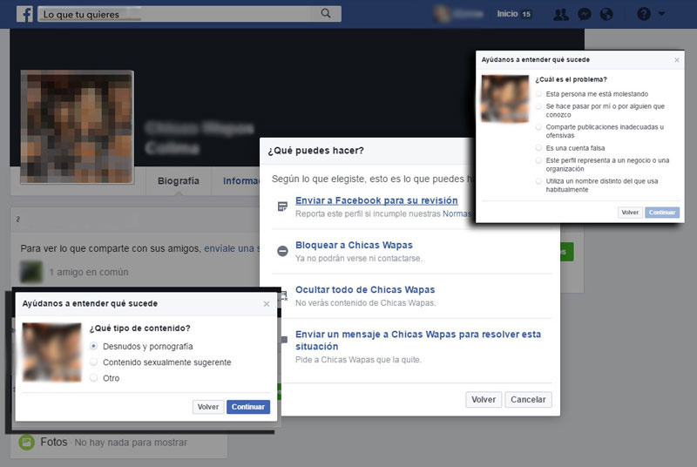The height and width of the screenshot is (467, 697).
Task: Select 'Se hace pasar por mí' option
Action: (538, 106)
